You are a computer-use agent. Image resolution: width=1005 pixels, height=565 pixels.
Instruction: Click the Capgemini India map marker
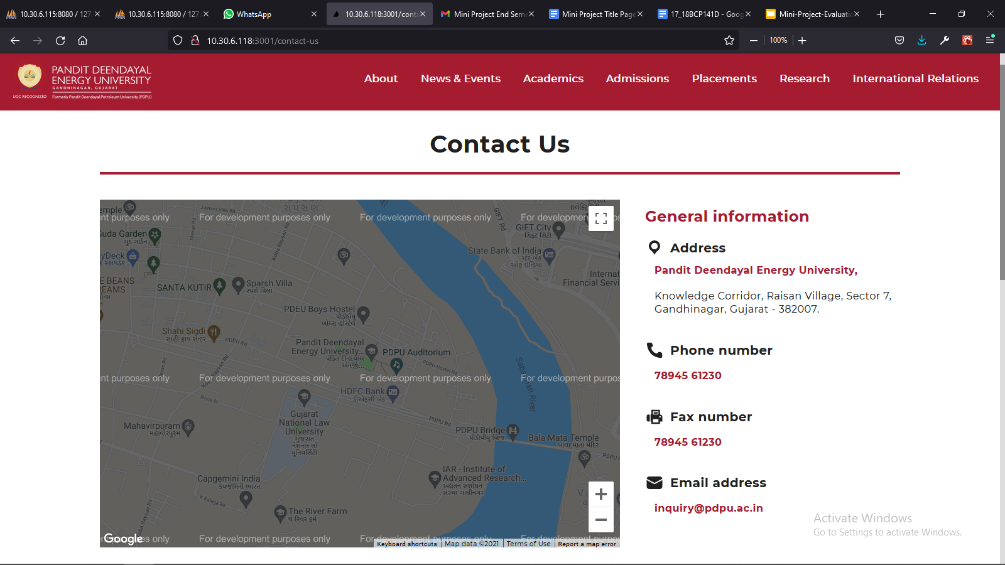[246, 499]
